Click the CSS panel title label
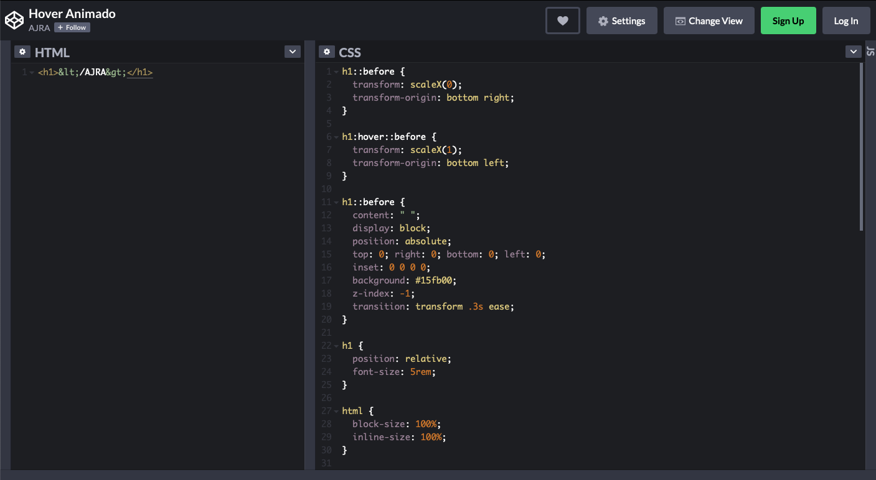 click(350, 53)
